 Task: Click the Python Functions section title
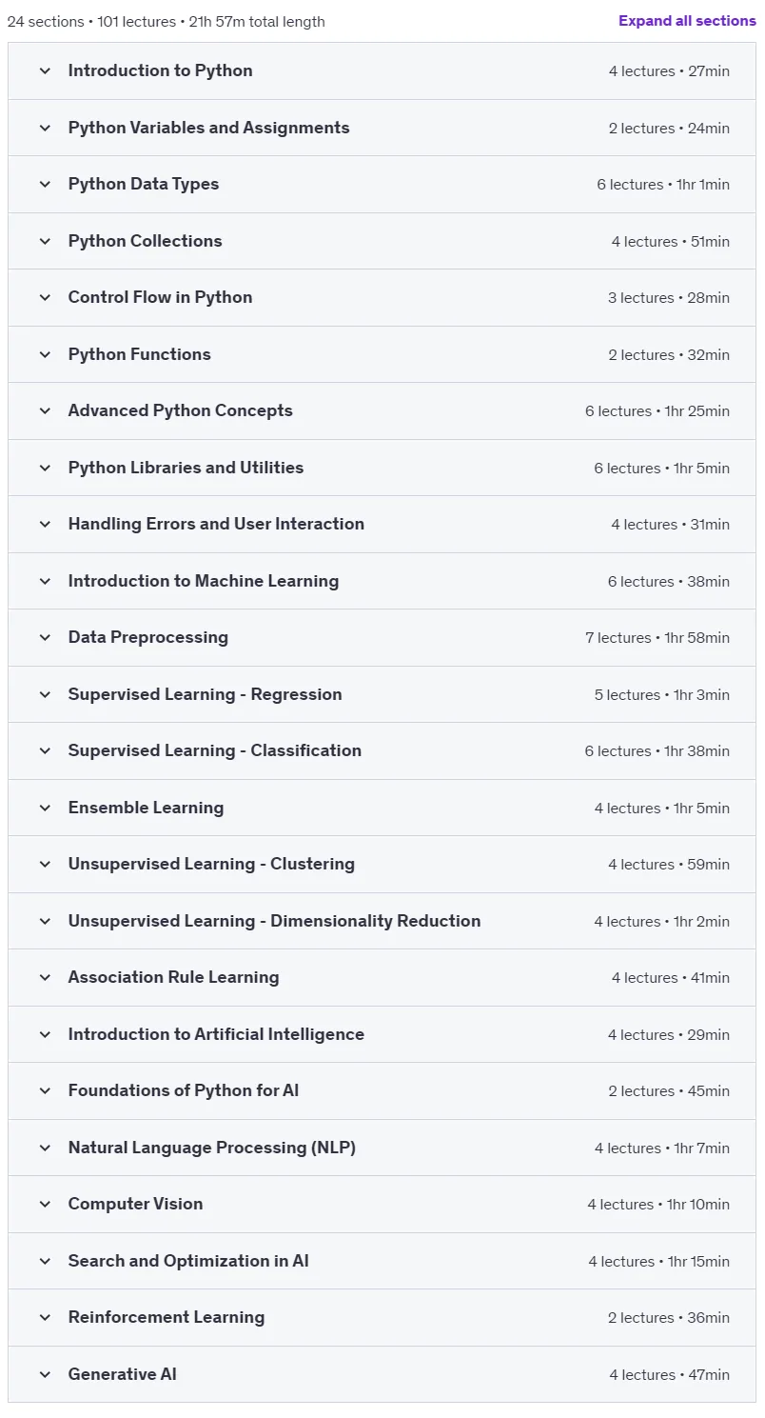click(x=140, y=354)
